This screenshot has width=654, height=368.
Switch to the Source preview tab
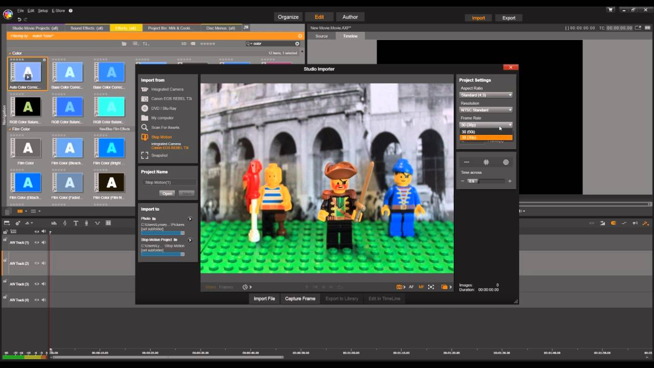[321, 36]
